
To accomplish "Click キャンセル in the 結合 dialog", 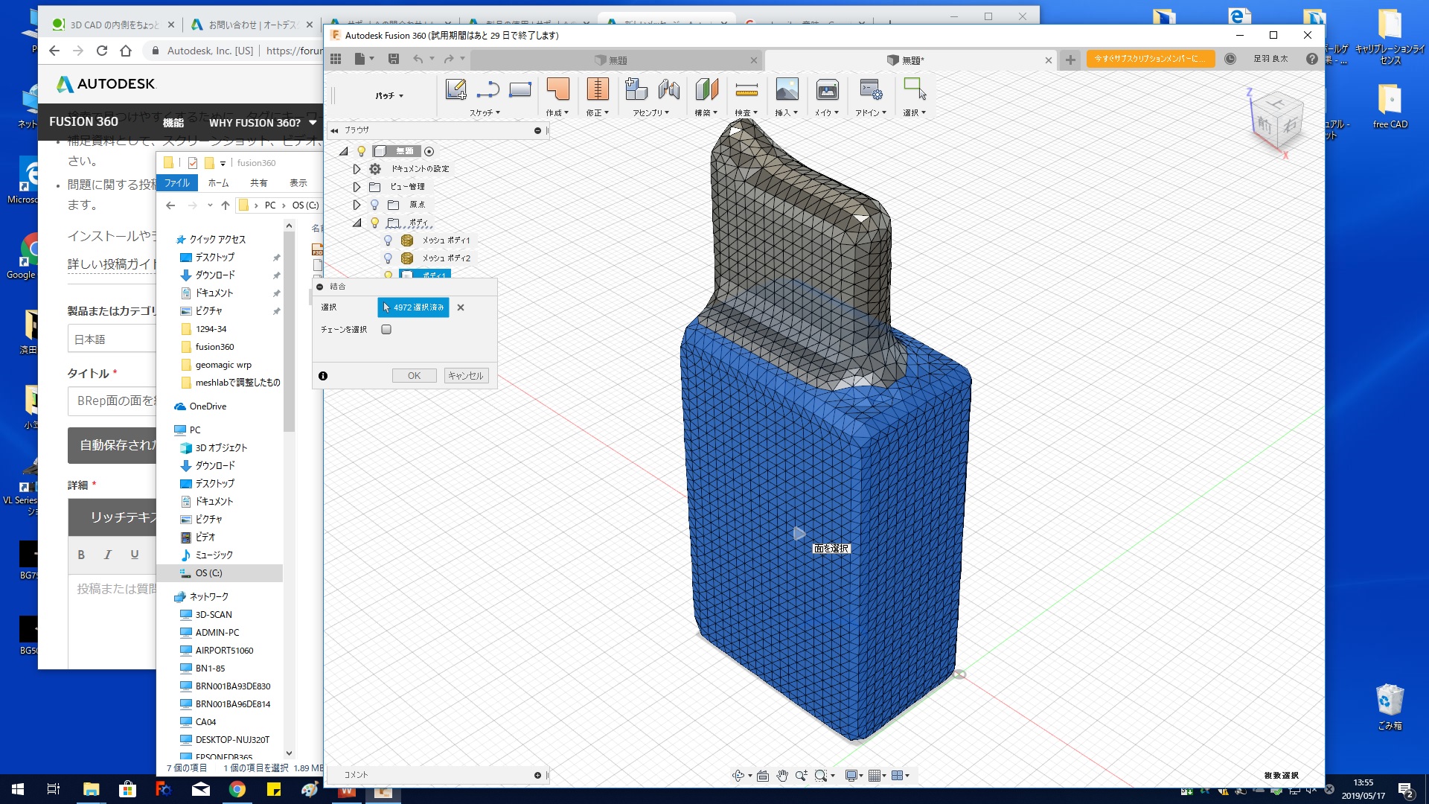I will pos(466,376).
